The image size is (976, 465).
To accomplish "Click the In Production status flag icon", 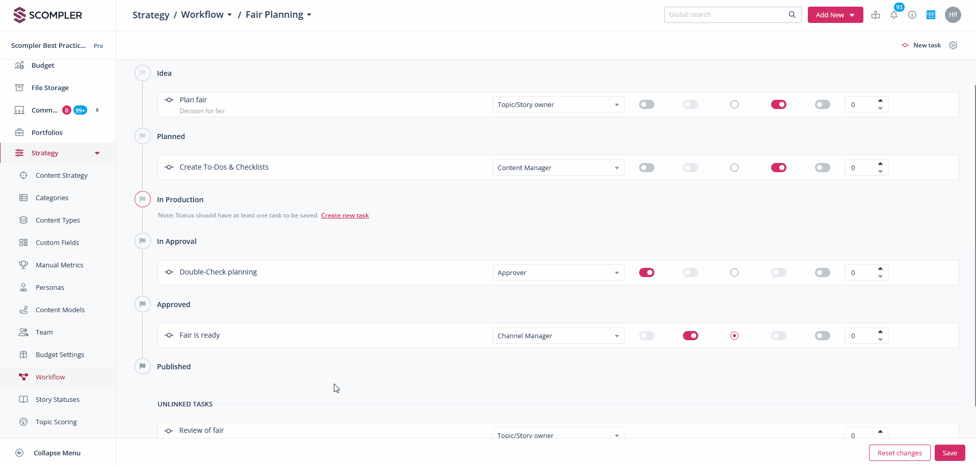I will tap(143, 199).
